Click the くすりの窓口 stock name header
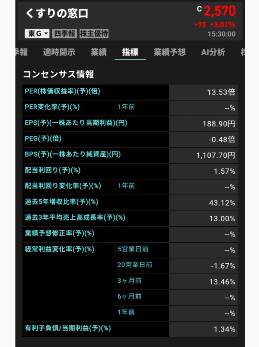The image size is (259, 347). (x=57, y=13)
